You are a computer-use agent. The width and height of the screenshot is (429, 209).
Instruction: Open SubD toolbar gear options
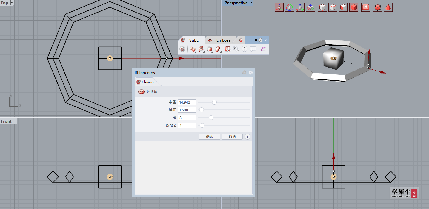[x=260, y=40]
